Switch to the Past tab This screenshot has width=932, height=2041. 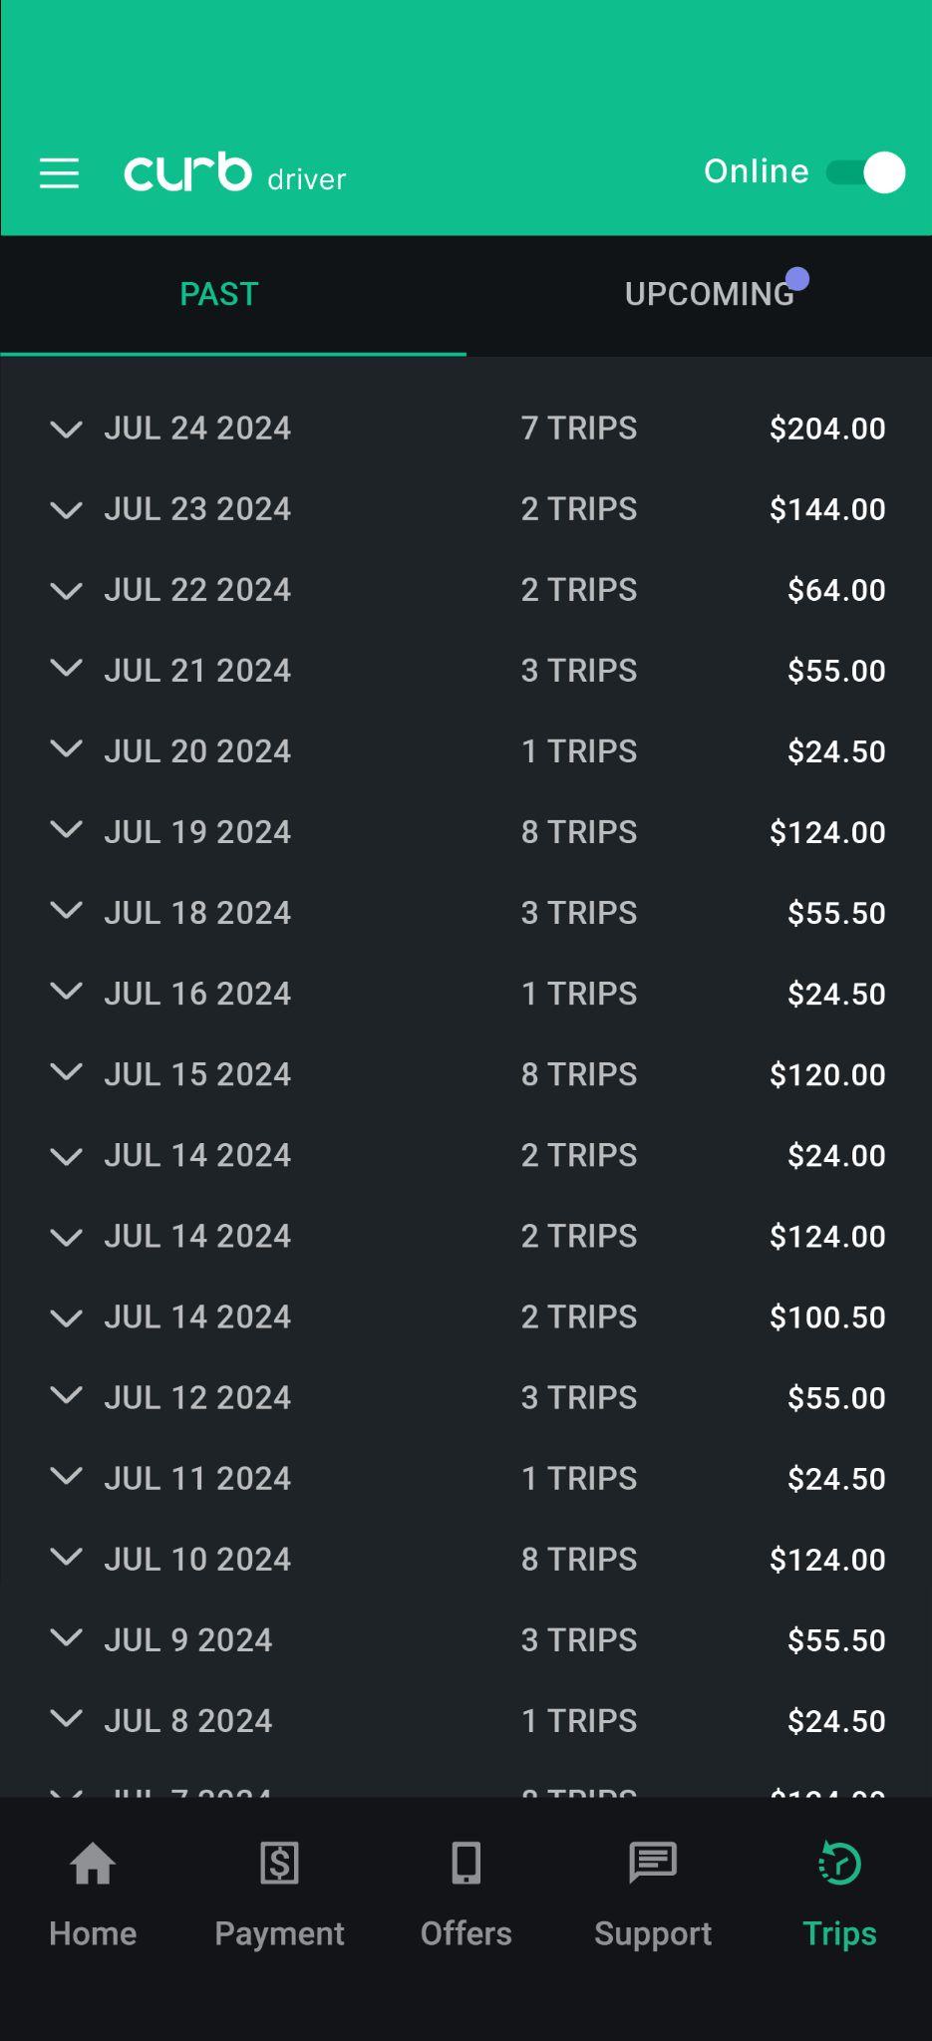[219, 294]
